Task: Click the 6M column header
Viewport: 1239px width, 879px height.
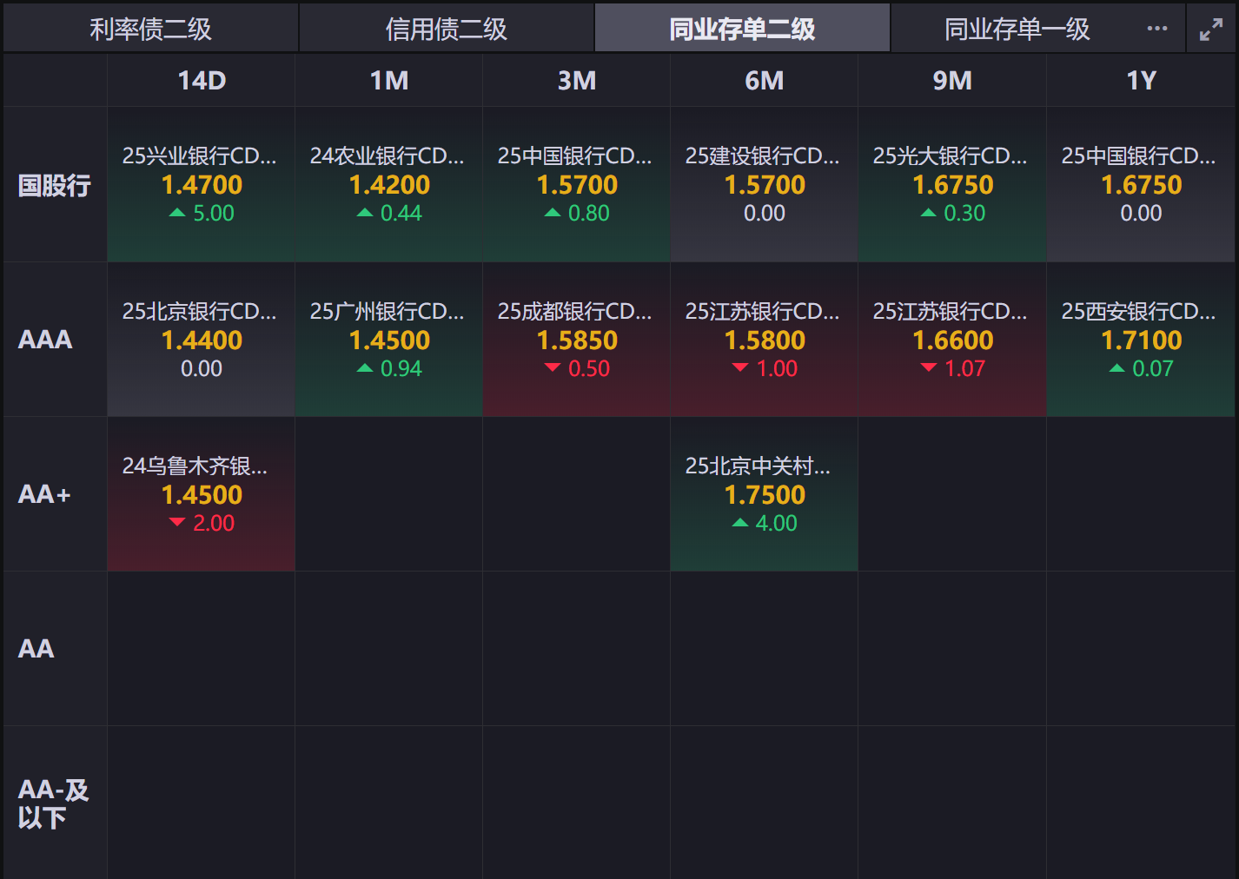Action: point(765,80)
